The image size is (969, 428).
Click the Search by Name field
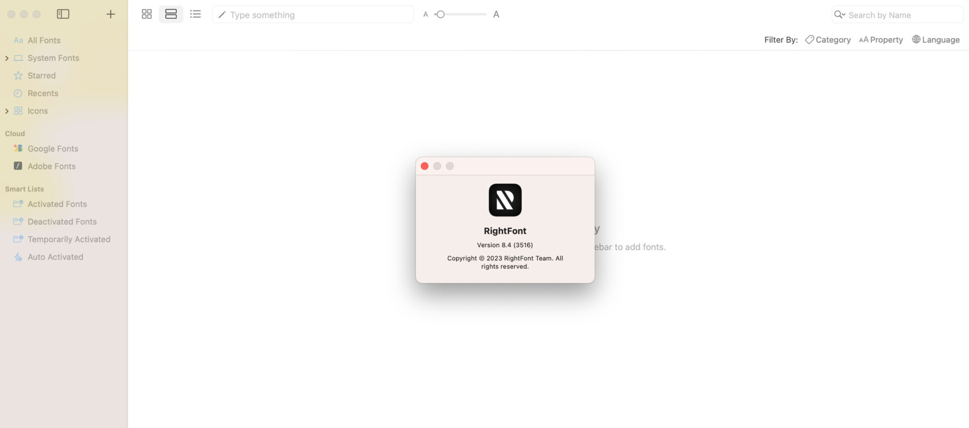(897, 15)
